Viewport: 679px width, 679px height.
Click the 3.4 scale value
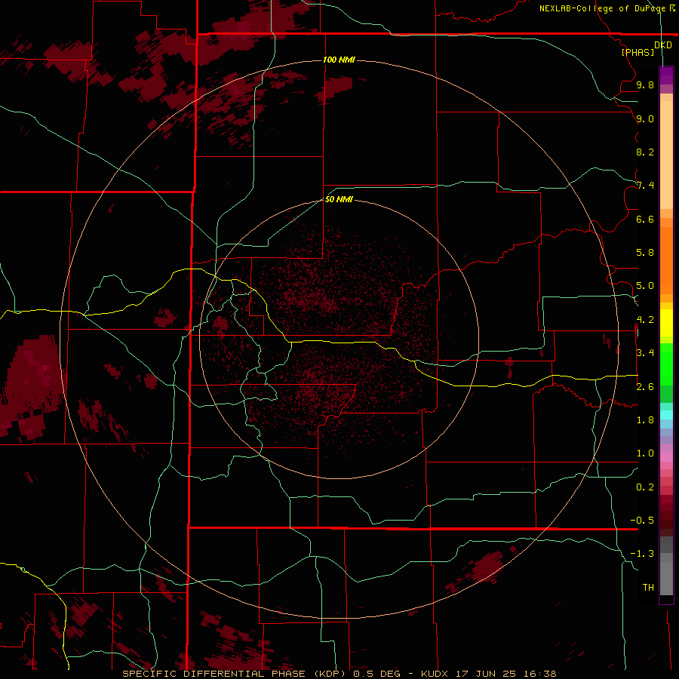click(x=645, y=353)
